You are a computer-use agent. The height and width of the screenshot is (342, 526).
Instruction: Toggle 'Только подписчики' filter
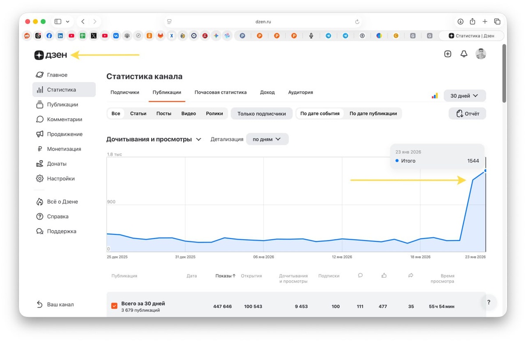[x=262, y=113]
